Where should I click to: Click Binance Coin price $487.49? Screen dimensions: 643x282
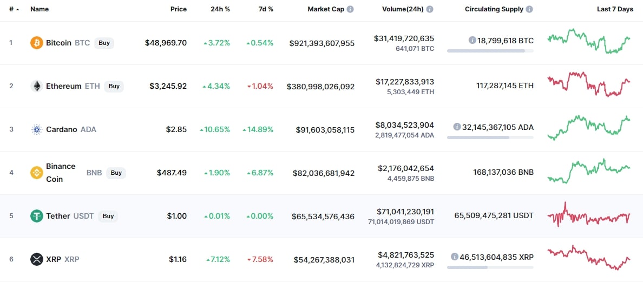[172, 173]
